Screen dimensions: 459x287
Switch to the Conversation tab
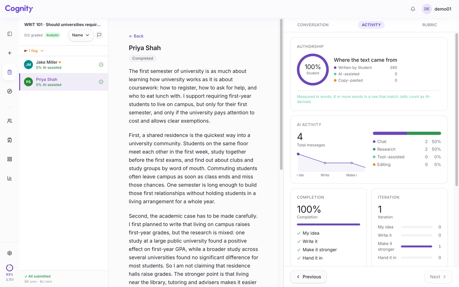click(x=313, y=25)
